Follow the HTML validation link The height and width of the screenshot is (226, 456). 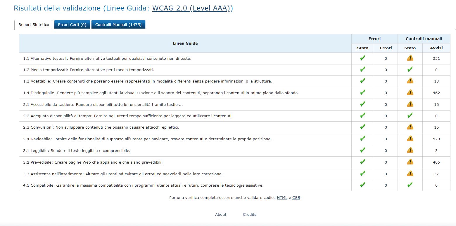coord(282,198)
